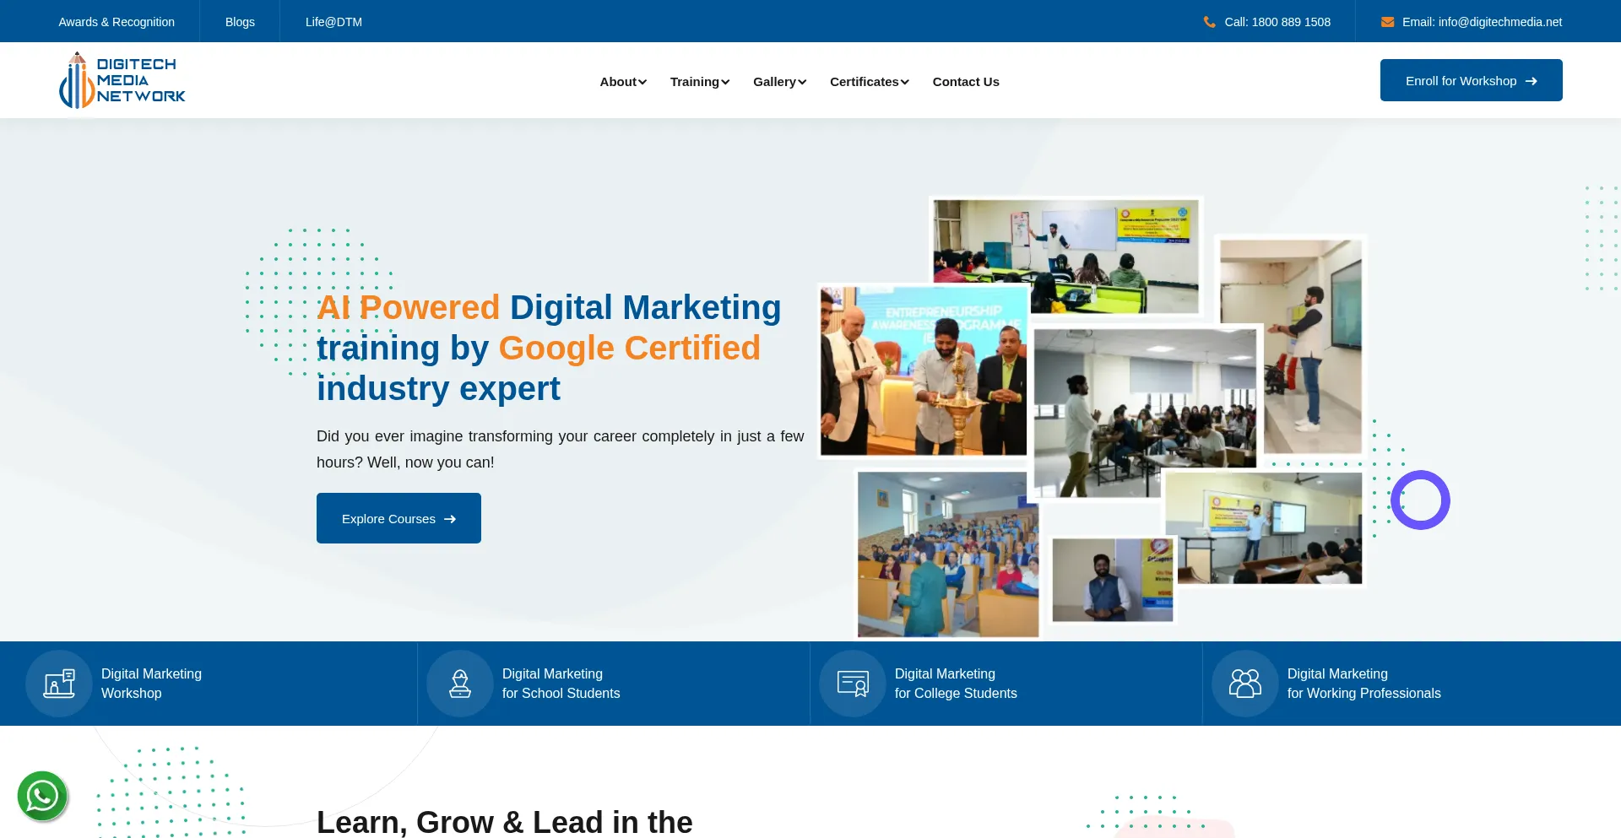Click the phone icon beside Call number

click(x=1209, y=22)
